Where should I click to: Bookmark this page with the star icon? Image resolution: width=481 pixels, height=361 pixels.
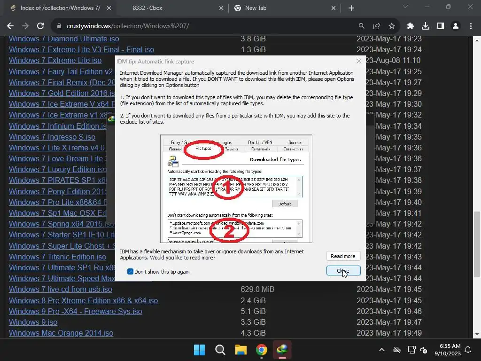[x=392, y=26]
